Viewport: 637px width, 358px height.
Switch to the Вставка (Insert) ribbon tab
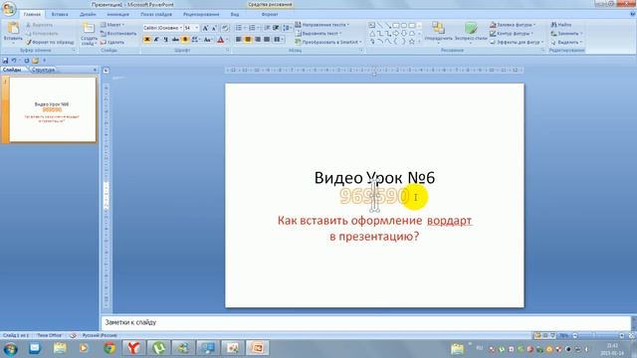coord(60,14)
